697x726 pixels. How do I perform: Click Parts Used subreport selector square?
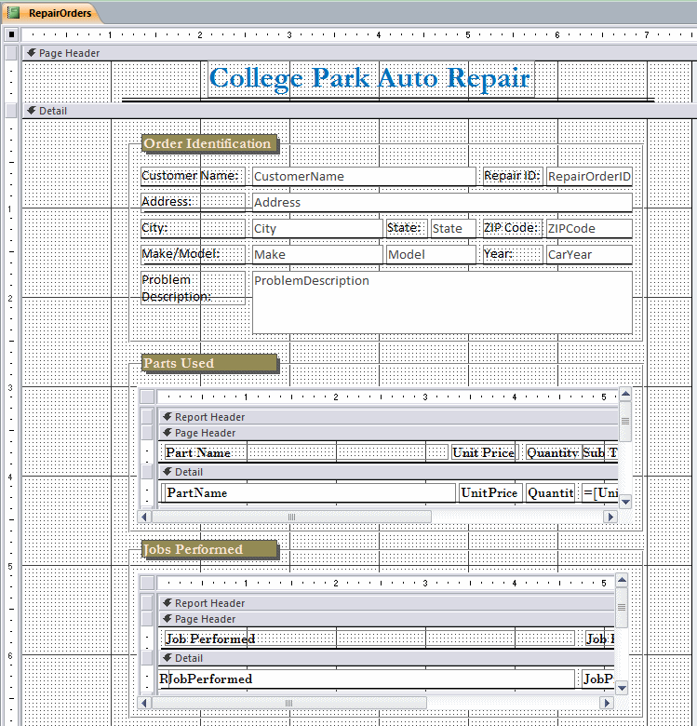(148, 397)
